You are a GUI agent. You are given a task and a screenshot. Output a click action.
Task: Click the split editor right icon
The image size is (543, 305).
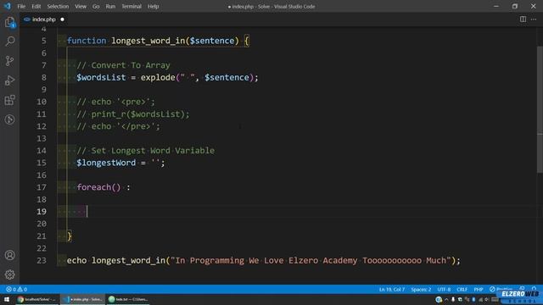523,19
